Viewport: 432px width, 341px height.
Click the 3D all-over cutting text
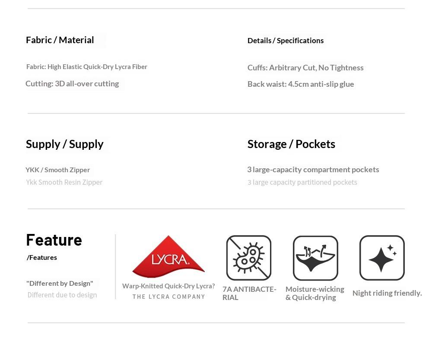pos(72,84)
